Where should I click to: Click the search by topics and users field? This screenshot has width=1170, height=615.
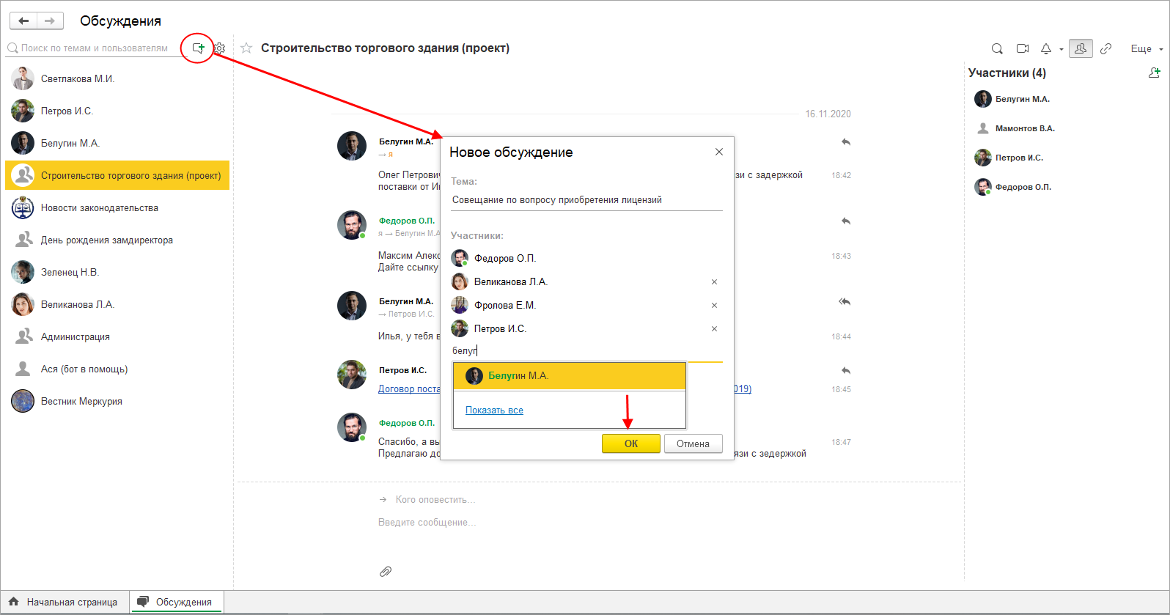[94, 48]
